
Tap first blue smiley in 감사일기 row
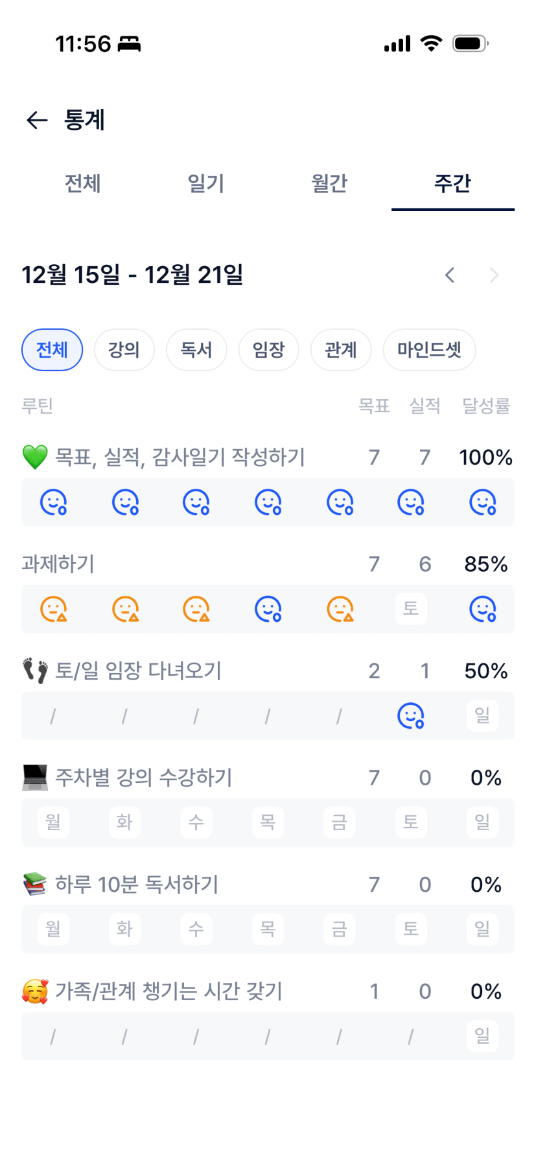(53, 502)
